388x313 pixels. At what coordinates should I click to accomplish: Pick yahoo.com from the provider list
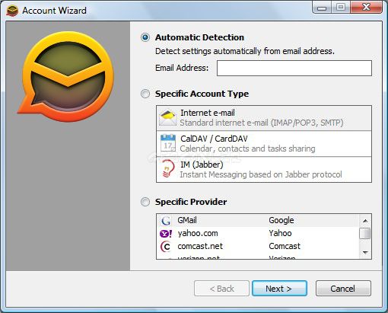[x=258, y=233]
